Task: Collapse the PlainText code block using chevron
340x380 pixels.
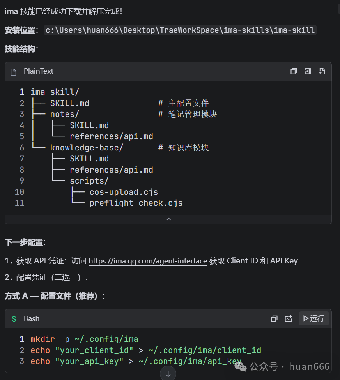Action: tap(168, 219)
